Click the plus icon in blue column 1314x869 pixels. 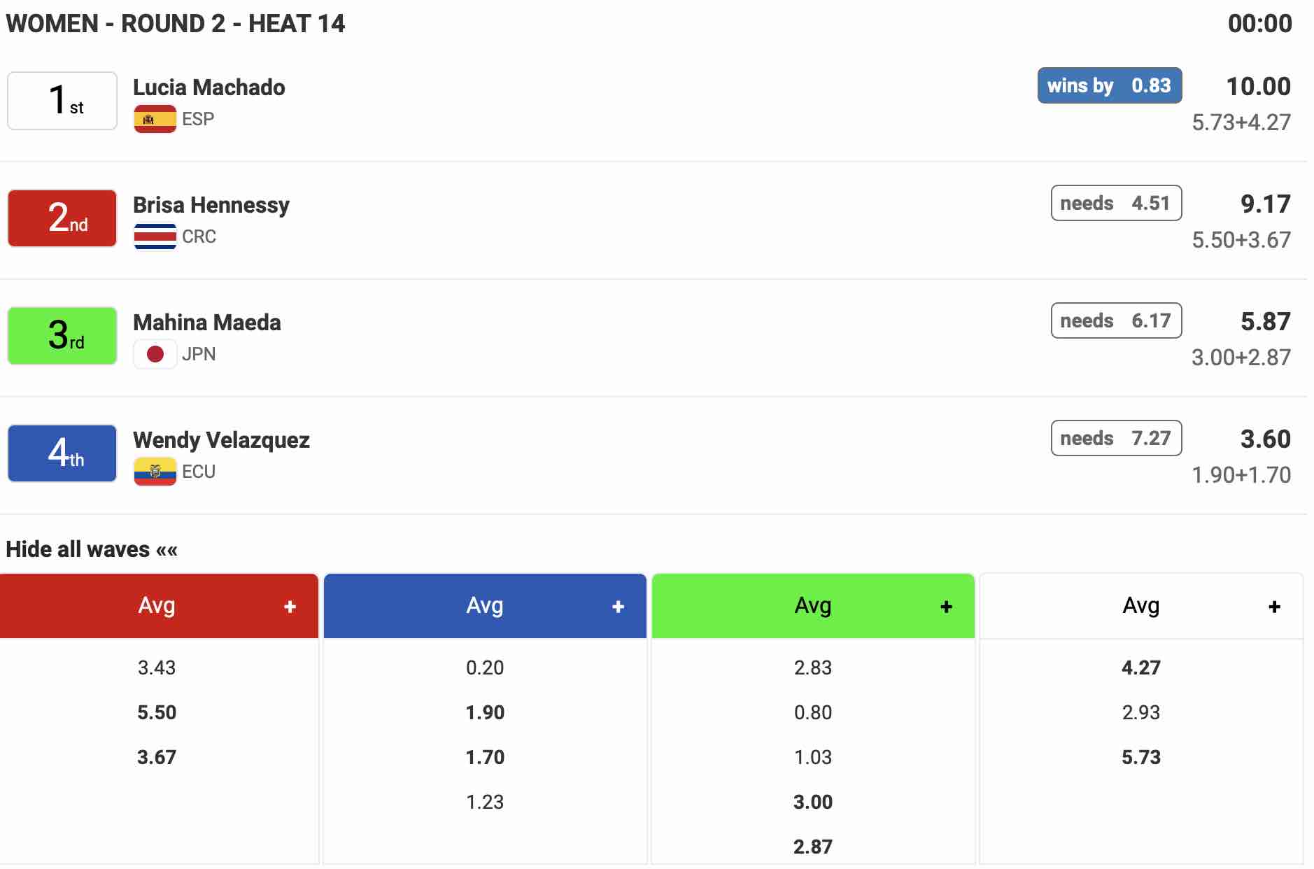click(618, 607)
